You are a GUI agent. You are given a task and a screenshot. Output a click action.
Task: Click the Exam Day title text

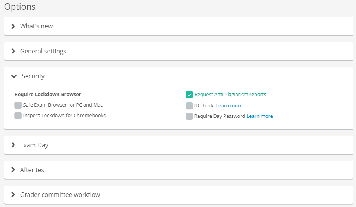point(34,145)
